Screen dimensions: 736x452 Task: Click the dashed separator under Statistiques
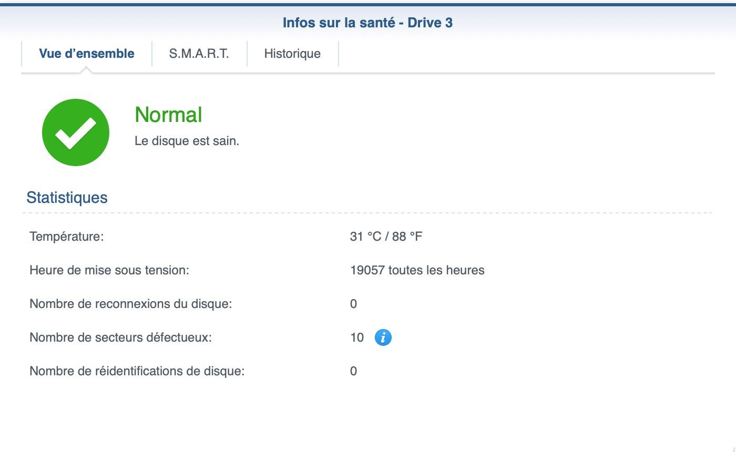367,213
